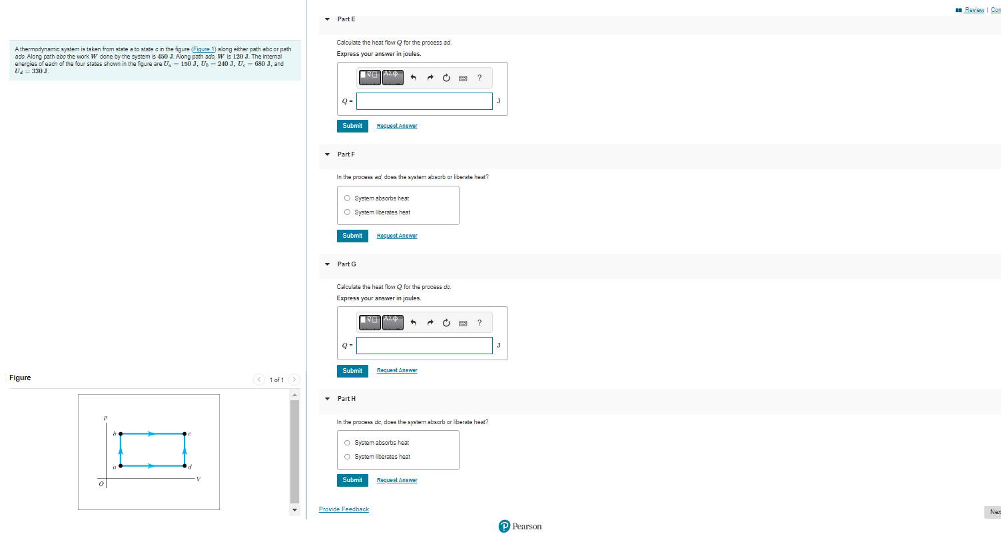Click the redo arrow in Part E toolbar

pos(430,78)
